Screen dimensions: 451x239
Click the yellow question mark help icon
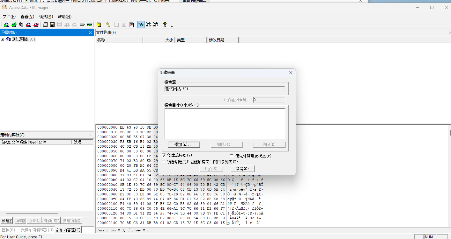click(x=165, y=25)
